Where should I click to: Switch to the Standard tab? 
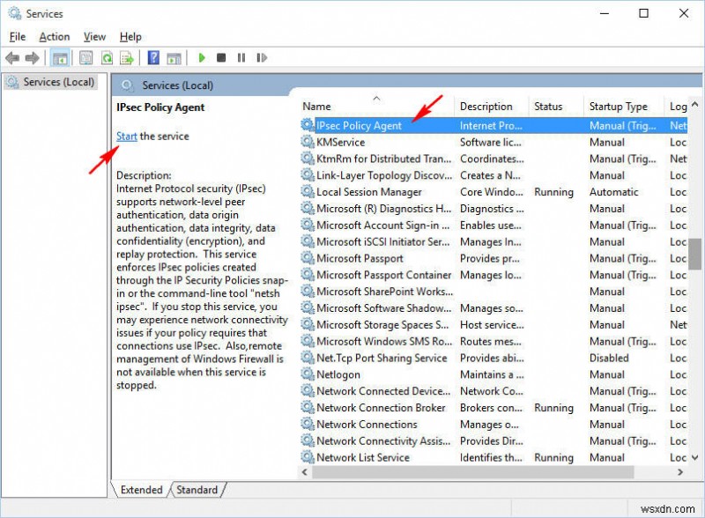[x=197, y=490]
